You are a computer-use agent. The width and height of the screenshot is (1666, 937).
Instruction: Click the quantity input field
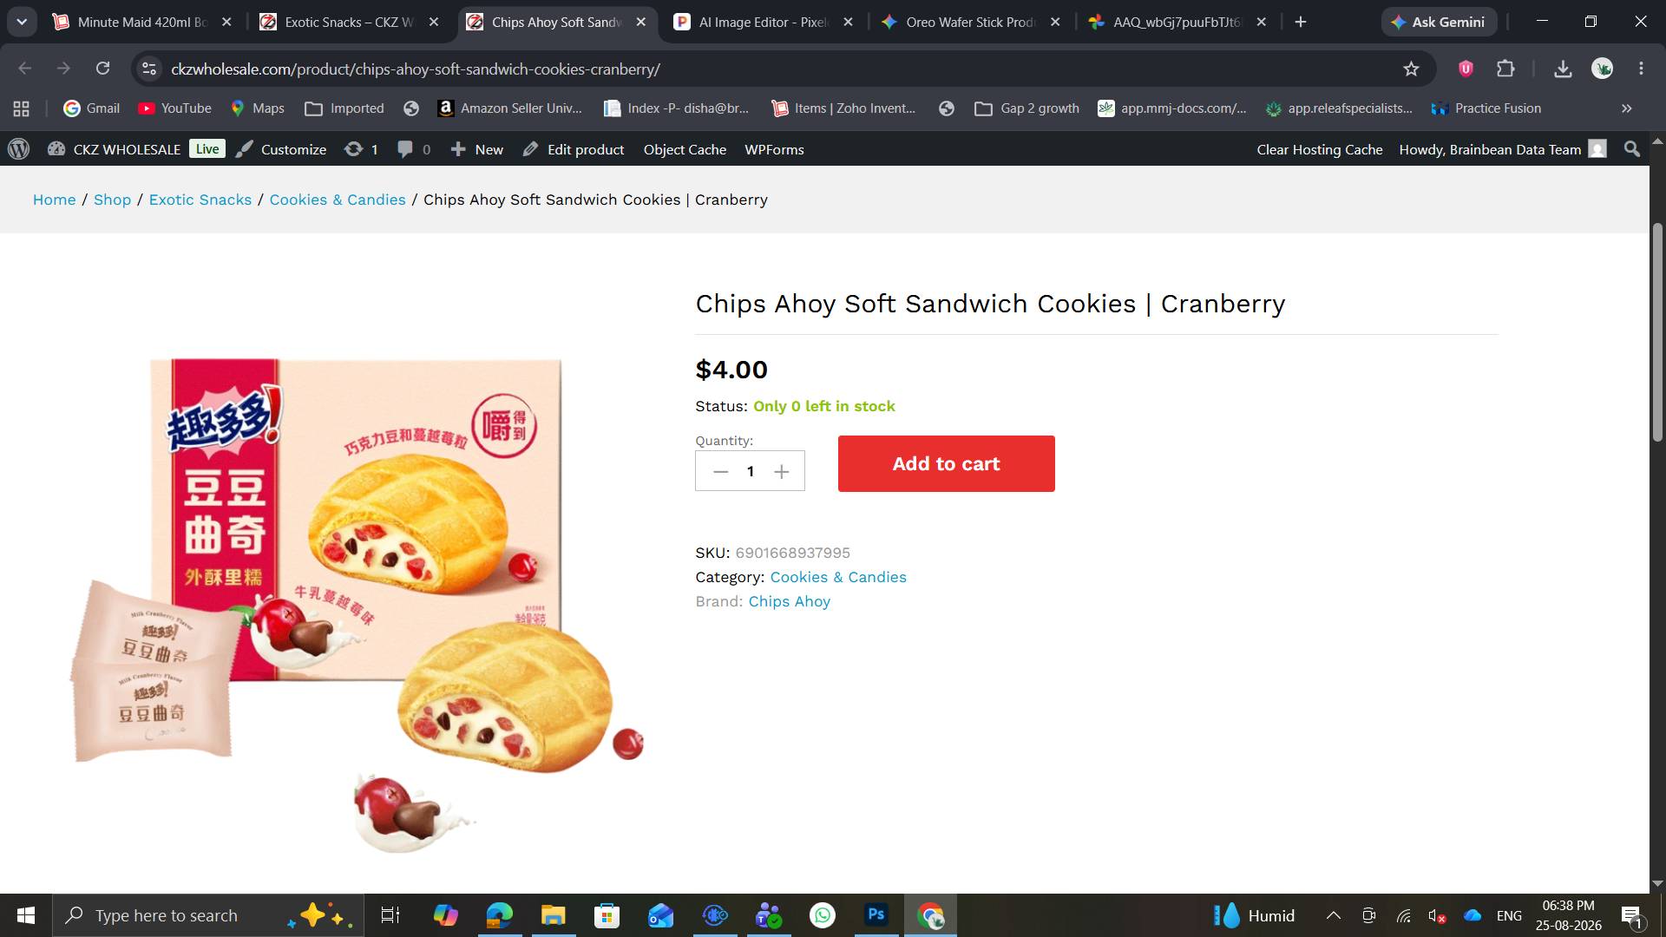coord(751,471)
